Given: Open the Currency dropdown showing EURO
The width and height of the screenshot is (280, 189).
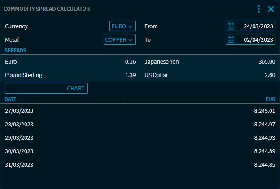Looking at the screenshot, I should (122, 26).
